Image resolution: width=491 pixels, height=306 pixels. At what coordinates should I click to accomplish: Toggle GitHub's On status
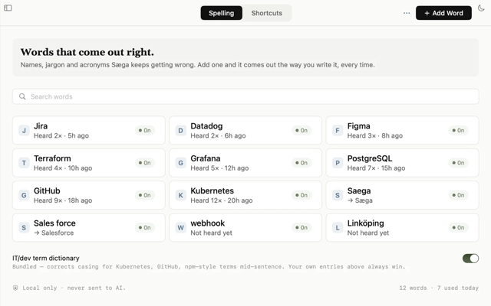145,196
